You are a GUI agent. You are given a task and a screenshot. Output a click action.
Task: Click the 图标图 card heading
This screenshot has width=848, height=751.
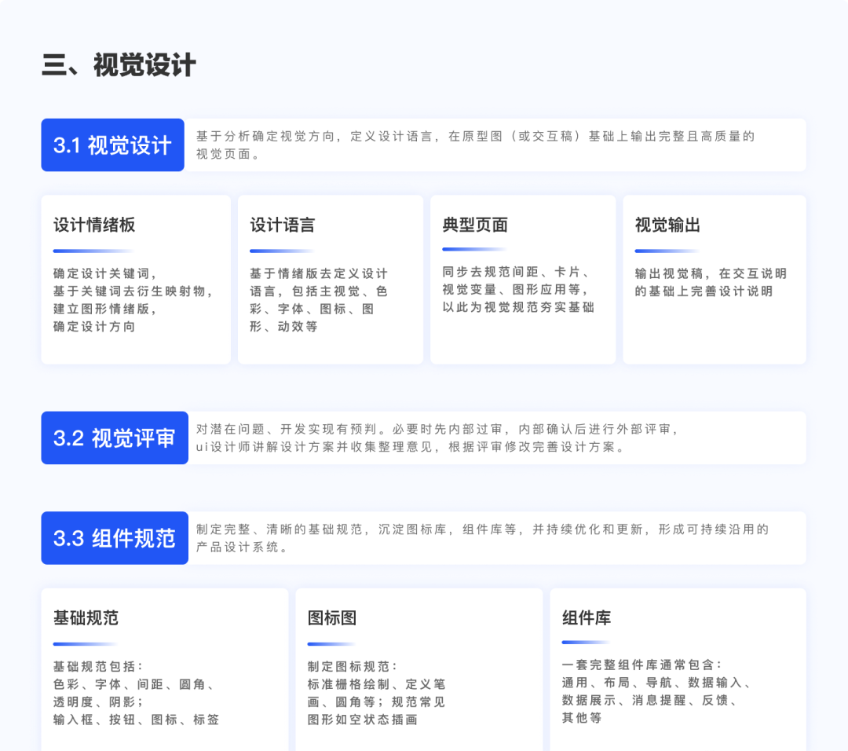pyautogui.click(x=332, y=618)
